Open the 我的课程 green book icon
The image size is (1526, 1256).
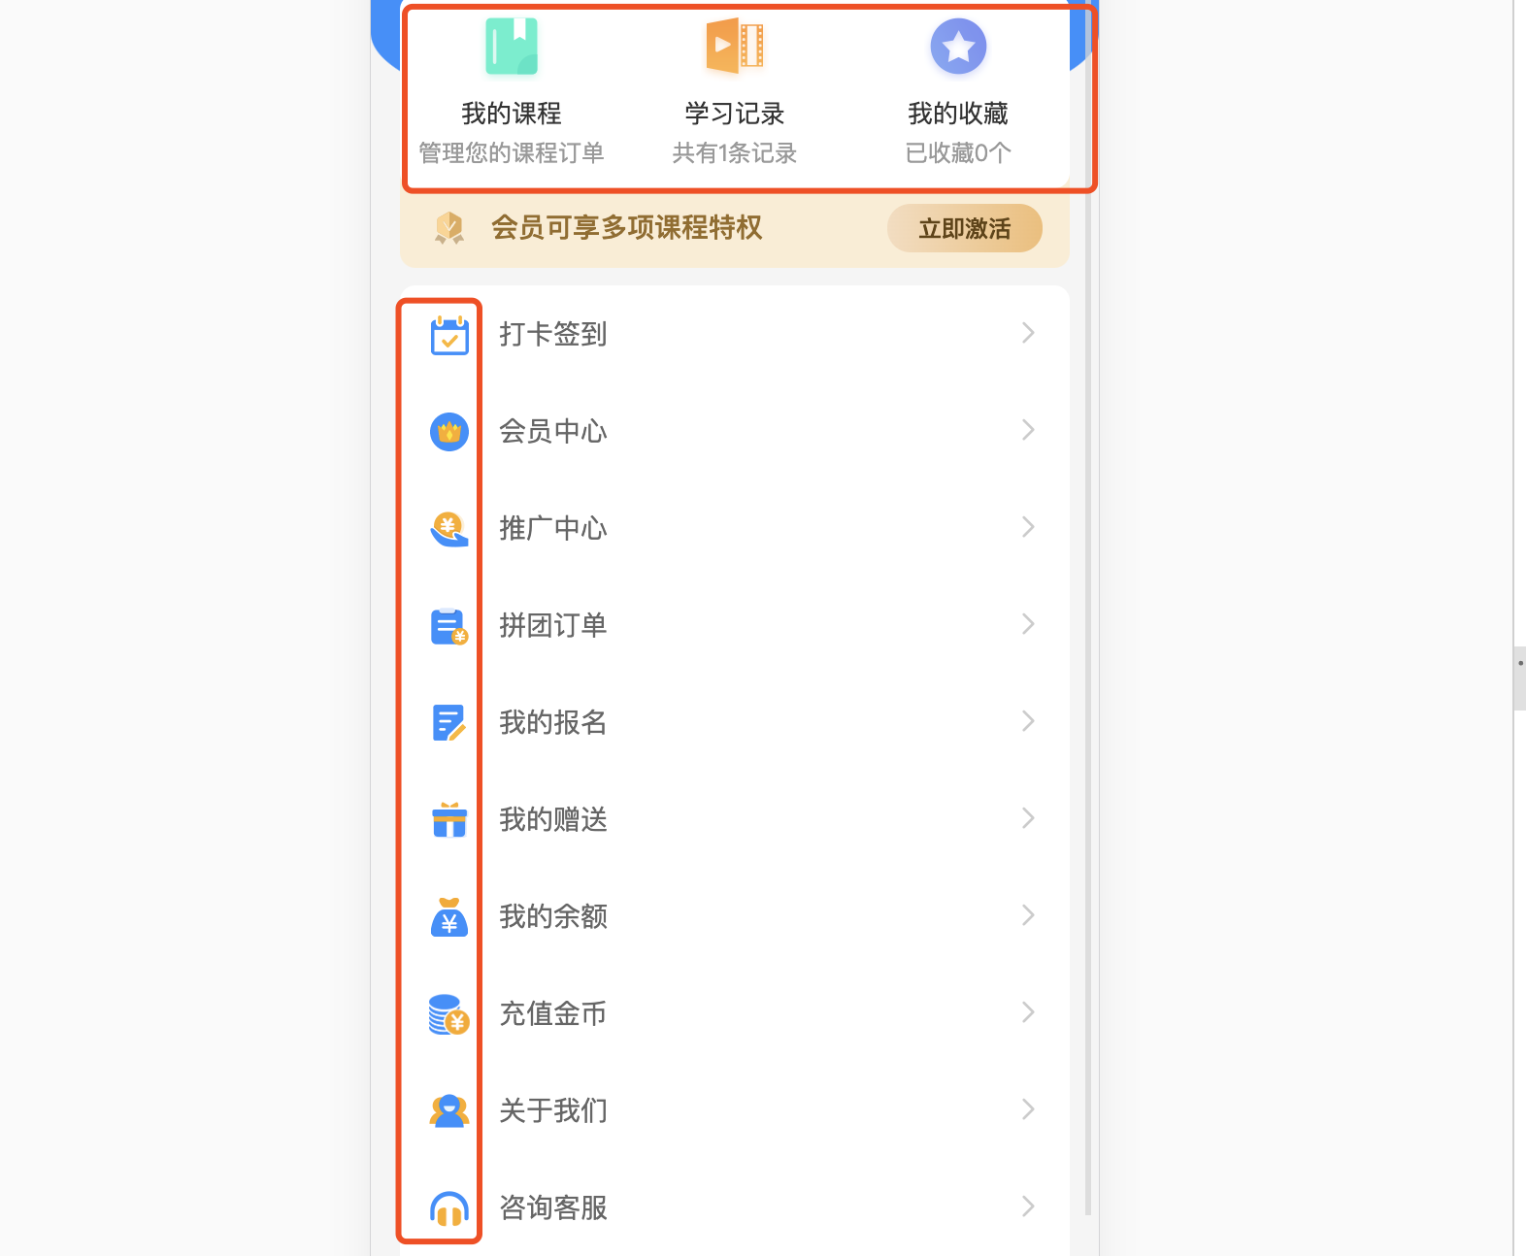pos(512,46)
